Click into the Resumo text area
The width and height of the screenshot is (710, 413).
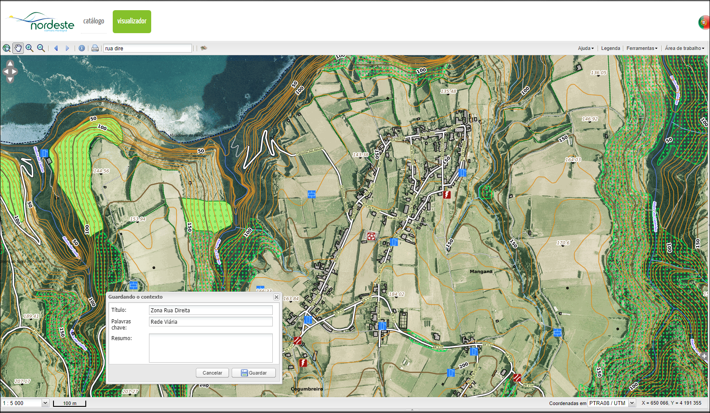pyautogui.click(x=210, y=348)
